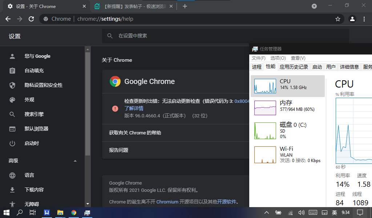Click the Task Manager taskbar icon
This screenshot has width=372, height=218.
[x=87, y=213]
